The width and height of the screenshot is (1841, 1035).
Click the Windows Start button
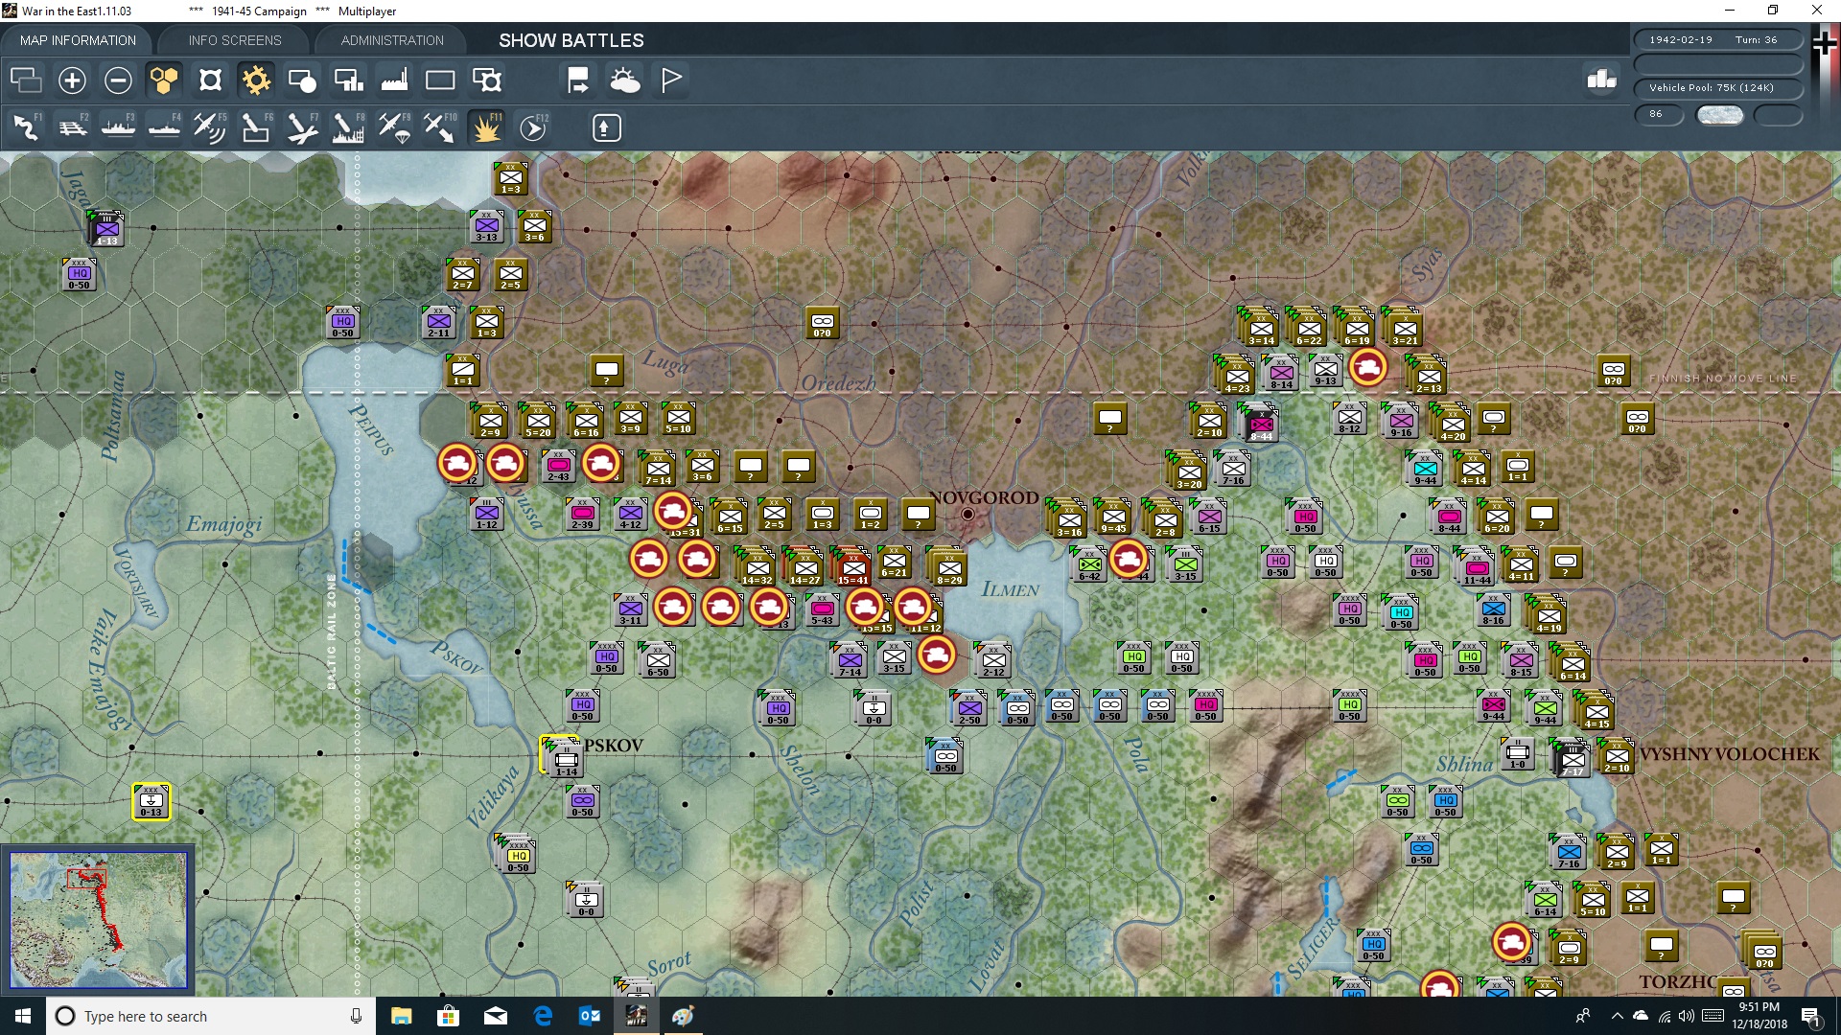[23, 1016]
